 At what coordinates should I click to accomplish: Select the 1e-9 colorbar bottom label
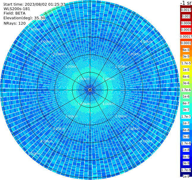[186, 176]
